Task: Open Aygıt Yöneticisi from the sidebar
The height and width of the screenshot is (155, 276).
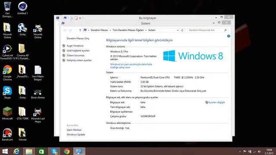Action: click(75, 46)
